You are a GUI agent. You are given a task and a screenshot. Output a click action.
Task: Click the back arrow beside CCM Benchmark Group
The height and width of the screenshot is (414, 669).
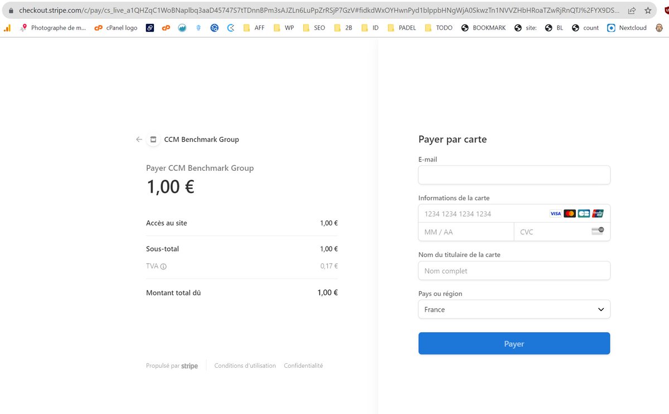tap(139, 140)
